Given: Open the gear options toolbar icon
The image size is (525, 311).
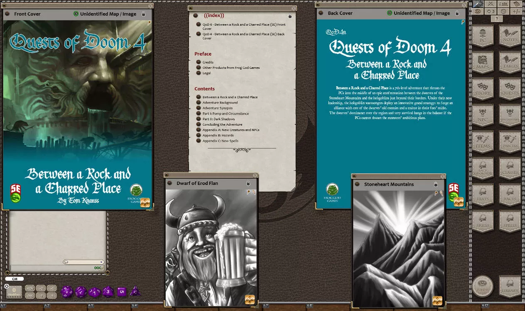Looking at the screenshot, I should tap(503, 11).
